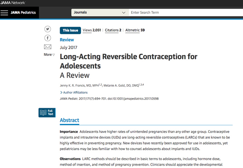Click the July 2017 publication date
Screen dimensions: 243x168
pos(69,48)
